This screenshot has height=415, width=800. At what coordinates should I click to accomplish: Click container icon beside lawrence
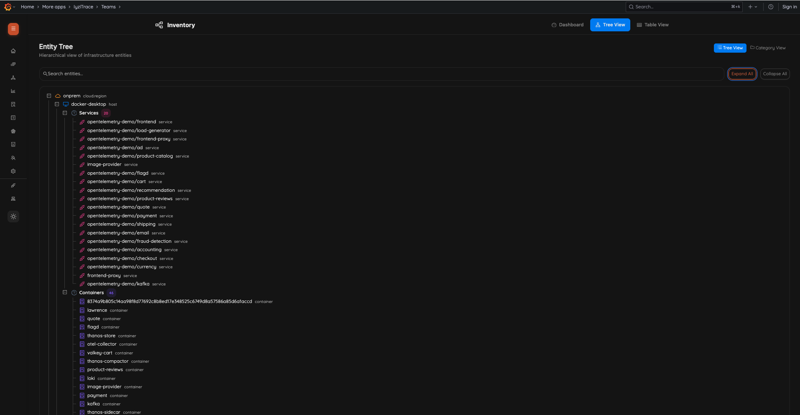click(82, 311)
